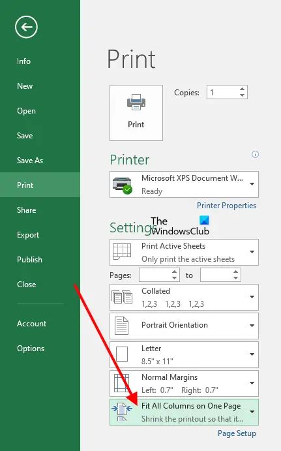Select Save in the sidebar
Viewport: 281px width, 451px height.
click(25, 136)
